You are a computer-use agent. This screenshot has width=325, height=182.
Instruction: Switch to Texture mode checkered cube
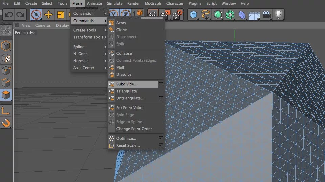[6, 58]
